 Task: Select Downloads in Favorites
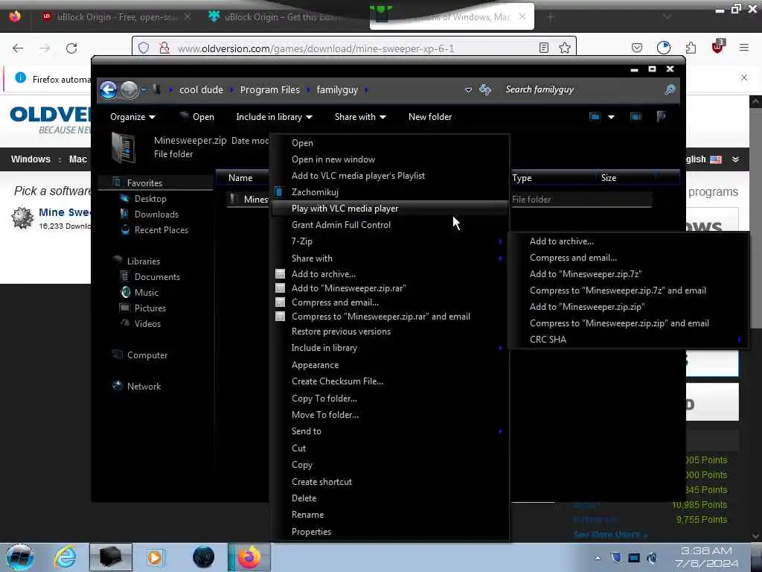(x=156, y=214)
